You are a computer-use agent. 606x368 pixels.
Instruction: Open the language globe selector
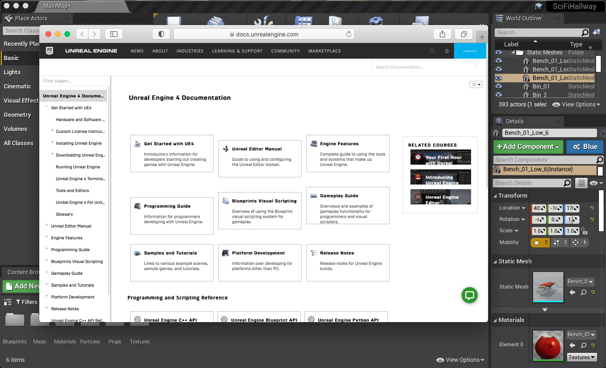click(x=446, y=51)
